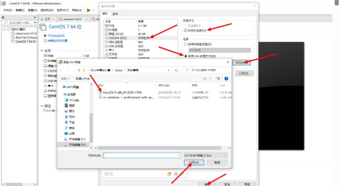The width and height of the screenshot is (339, 186).
Task: Expand the address bar path history dropdown
Action: click(169, 70)
